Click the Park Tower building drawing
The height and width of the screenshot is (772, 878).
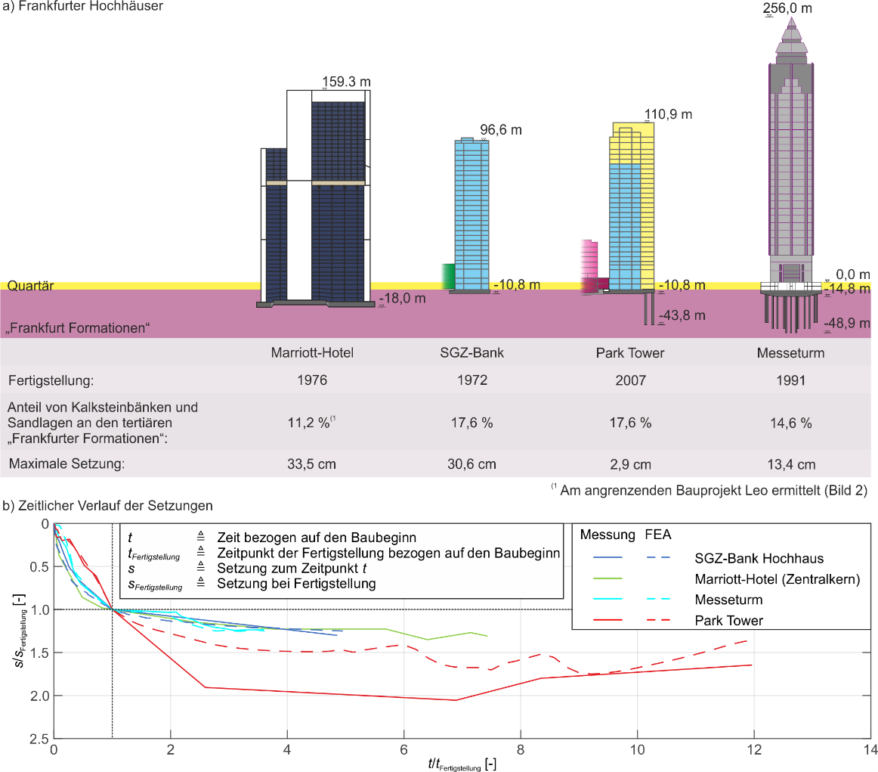tap(617, 223)
